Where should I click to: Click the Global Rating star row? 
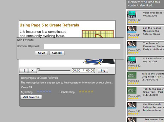click(x=86, y=91)
